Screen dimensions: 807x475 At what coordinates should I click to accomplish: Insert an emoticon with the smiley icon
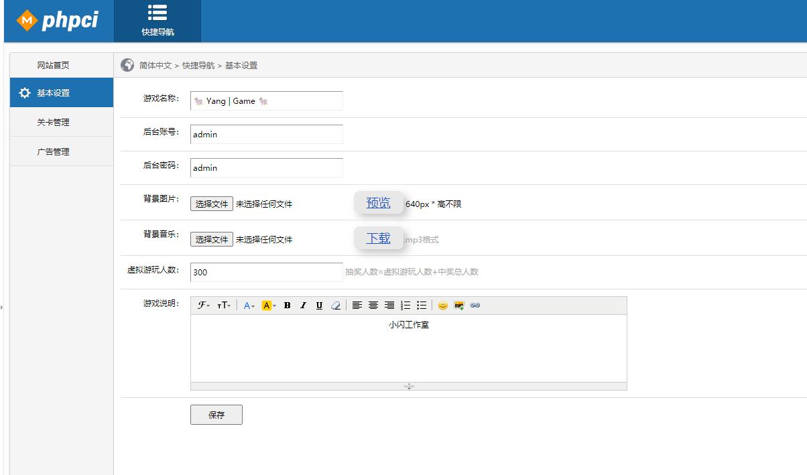click(442, 306)
